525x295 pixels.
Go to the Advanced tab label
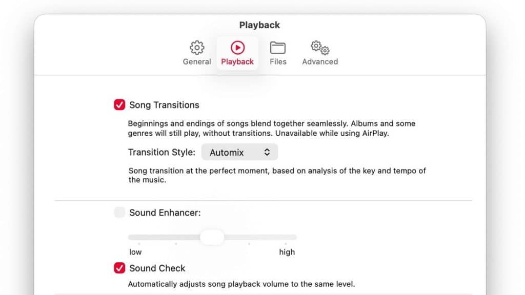pyautogui.click(x=320, y=61)
